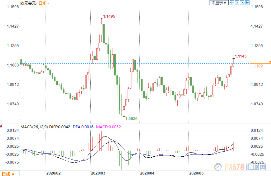This screenshot has width=271, height=176.
Task: Click the toolbar icon right of grid icon
Action: coord(237,3)
